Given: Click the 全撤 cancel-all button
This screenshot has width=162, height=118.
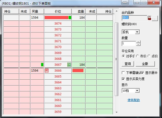Looking at the screenshot, I should [x=145, y=64].
